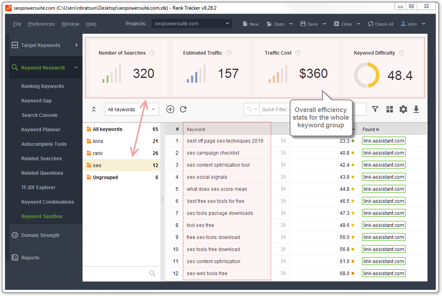Expand the John account dropdown arrow
The height and width of the screenshot is (296, 442).
click(x=423, y=24)
